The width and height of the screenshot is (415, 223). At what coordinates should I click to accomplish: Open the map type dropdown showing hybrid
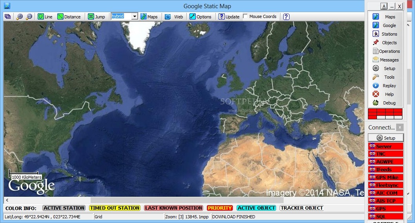tap(135, 16)
